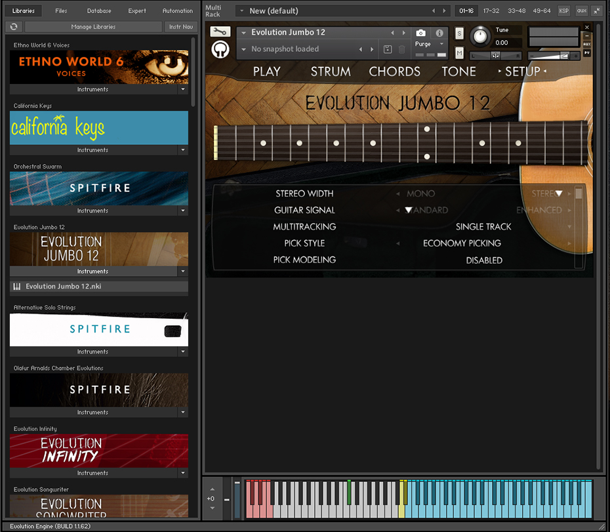Click the California Keys library banner
The image size is (610, 532).
click(99, 128)
